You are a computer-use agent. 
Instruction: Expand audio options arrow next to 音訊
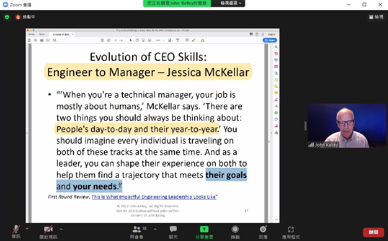point(27,229)
